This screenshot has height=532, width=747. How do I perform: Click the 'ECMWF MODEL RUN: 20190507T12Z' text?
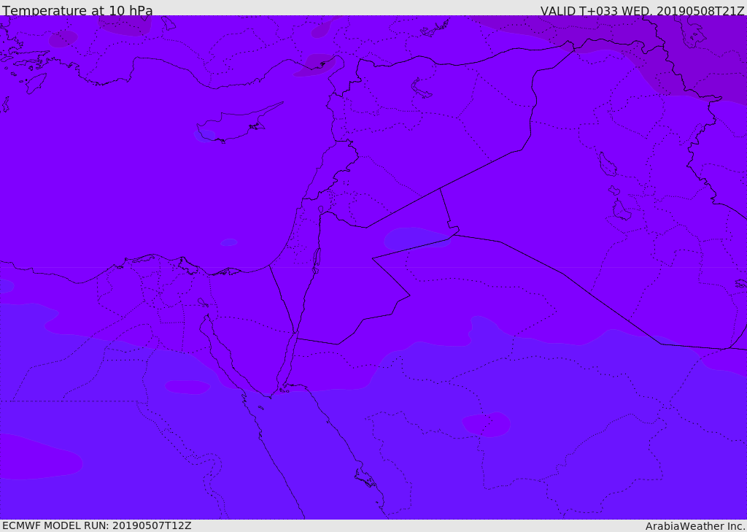pos(97,525)
